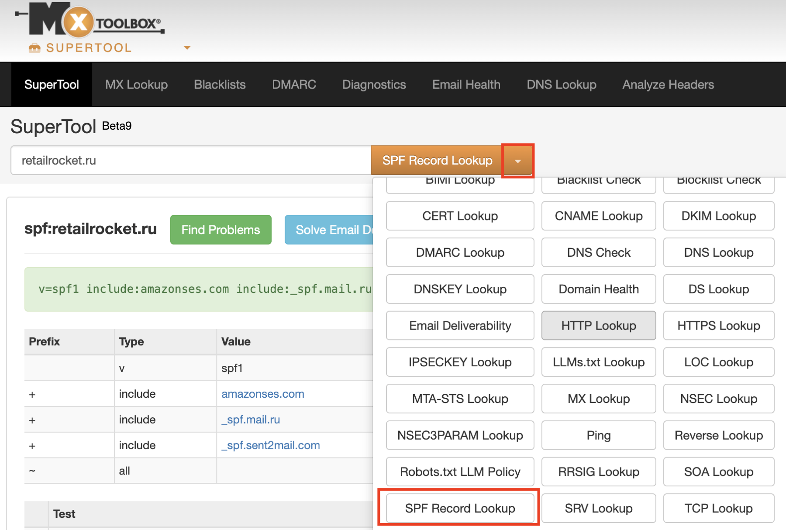Click the green Find Problems button
Image resolution: width=786 pixels, height=530 pixels.
coord(221,230)
